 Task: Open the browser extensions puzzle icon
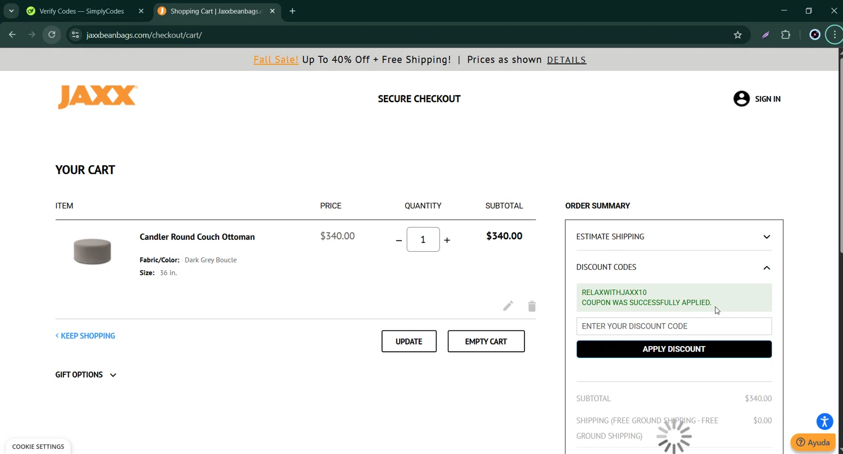[x=786, y=35]
